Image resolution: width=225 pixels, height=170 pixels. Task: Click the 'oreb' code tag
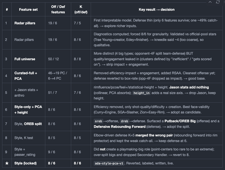tap(98, 121)
